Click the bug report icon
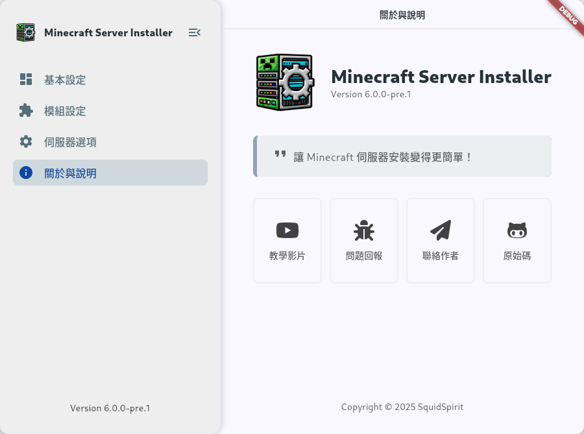 tap(364, 230)
